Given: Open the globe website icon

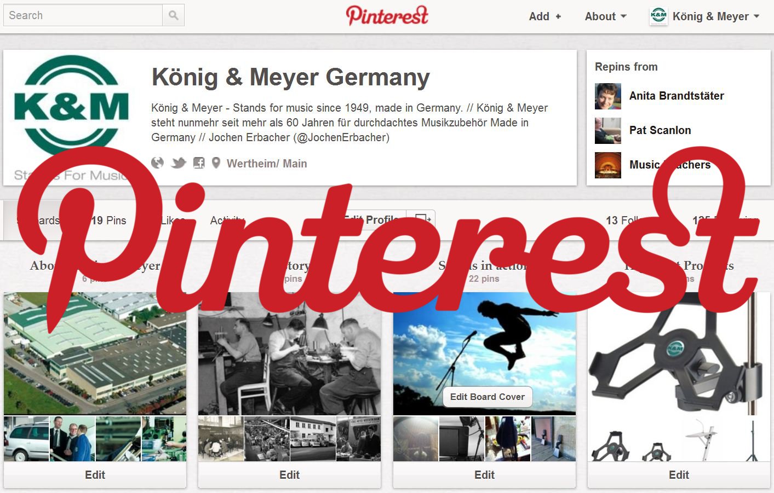Looking at the screenshot, I should [158, 163].
